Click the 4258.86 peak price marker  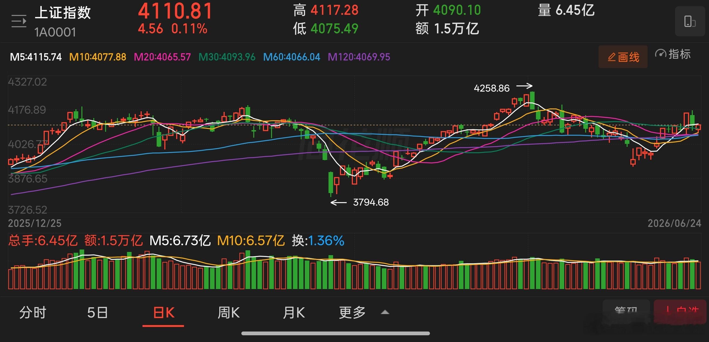492,88
